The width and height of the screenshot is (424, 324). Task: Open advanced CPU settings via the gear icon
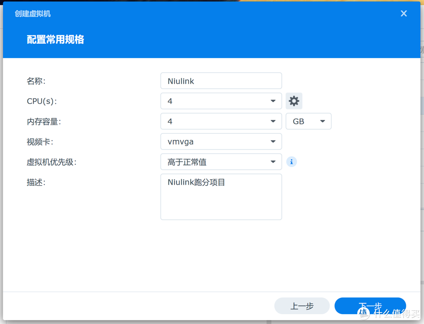294,101
